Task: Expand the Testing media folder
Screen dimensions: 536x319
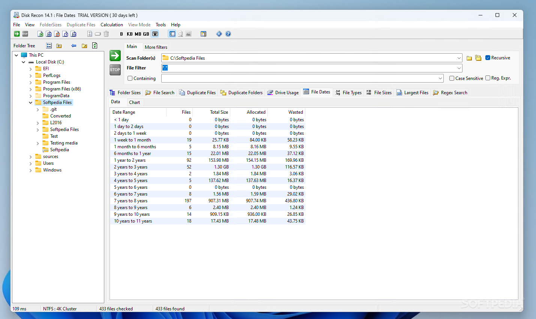Action: click(38, 143)
